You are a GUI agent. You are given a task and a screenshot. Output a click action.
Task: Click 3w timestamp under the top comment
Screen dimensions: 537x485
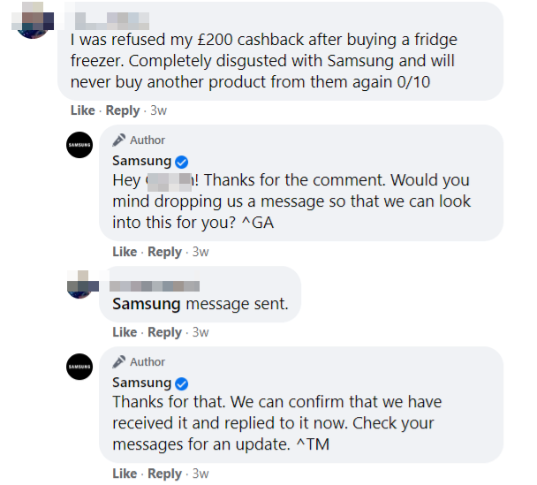pos(159,110)
